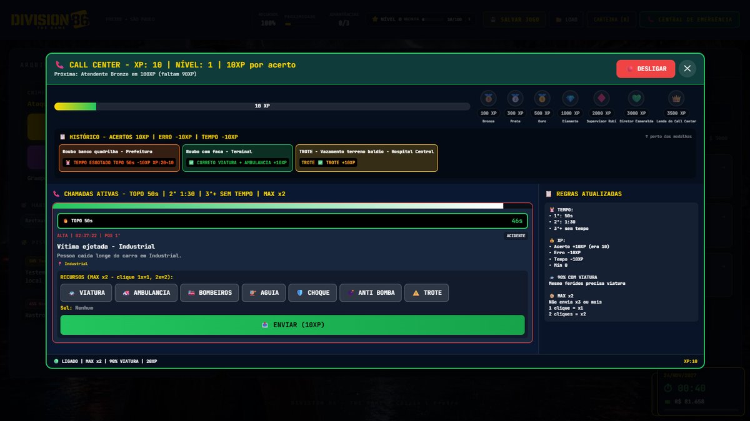This screenshot has height=421, width=750.
Task: Click the call title Vítima ejetada - Industrial
Action: [x=106, y=247]
